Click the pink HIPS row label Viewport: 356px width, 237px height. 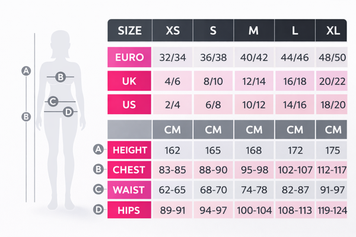click(129, 210)
